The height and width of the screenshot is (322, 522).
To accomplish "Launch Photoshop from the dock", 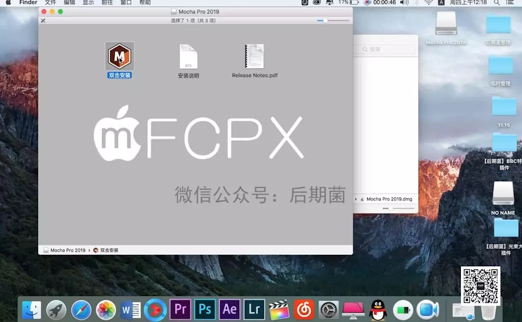I will pyautogui.click(x=205, y=309).
